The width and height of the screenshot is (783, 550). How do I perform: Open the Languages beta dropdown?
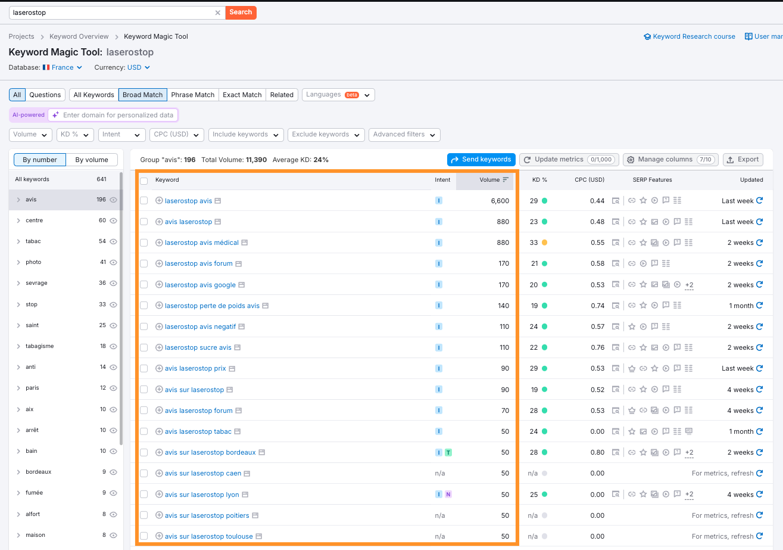point(338,95)
